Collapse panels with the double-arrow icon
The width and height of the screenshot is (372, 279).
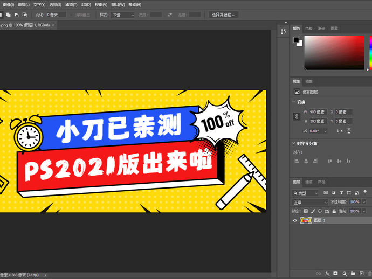[286, 23]
